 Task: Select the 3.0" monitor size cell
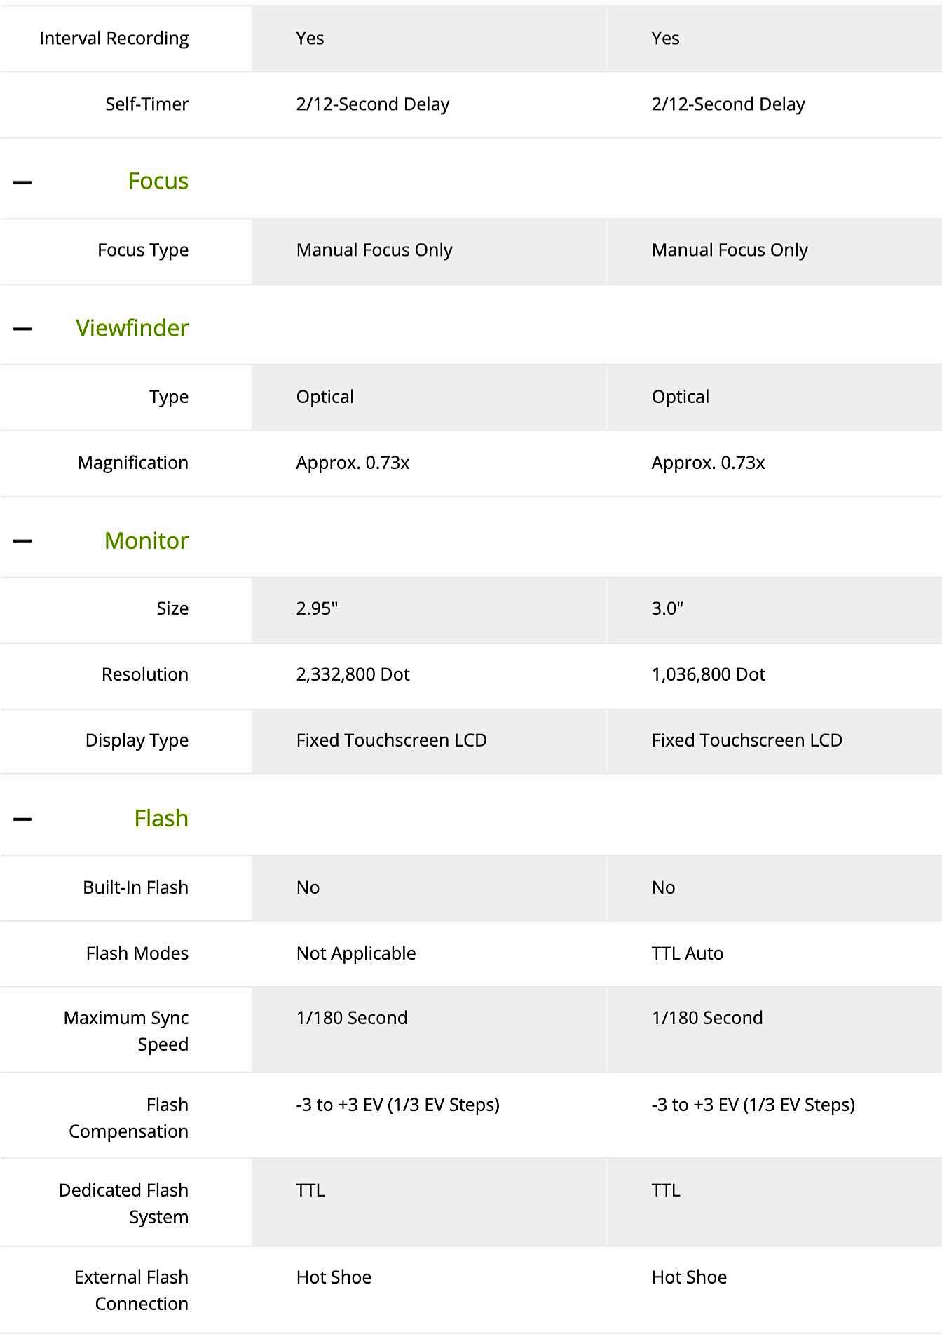click(x=774, y=610)
